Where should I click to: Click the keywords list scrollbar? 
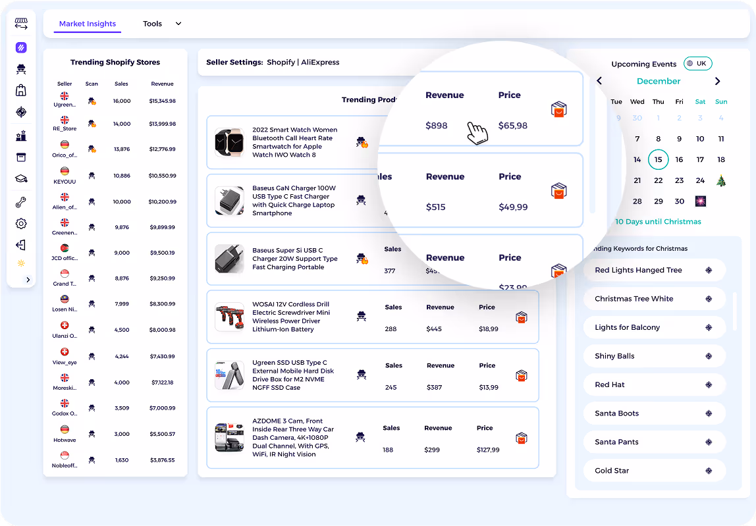tap(735, 311)
